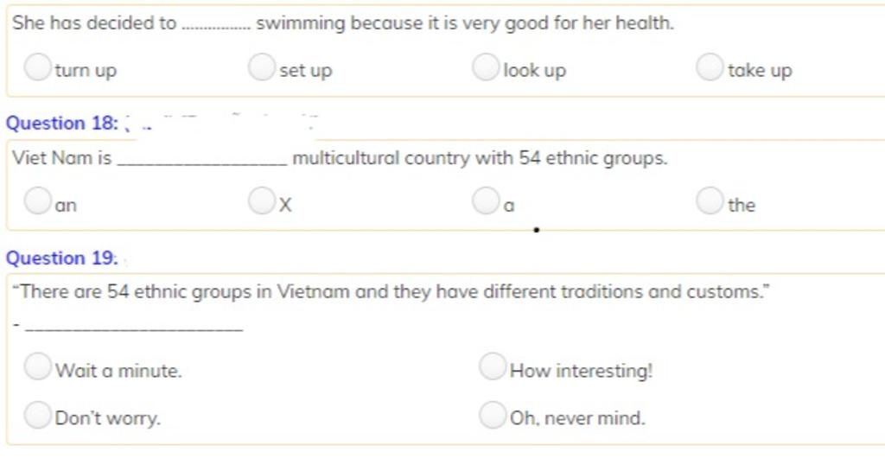Viewport: 885px width, 458px height.
Task: Click the blank underline after 'Viet Nam is'
Action: click(x=202, y=163)
